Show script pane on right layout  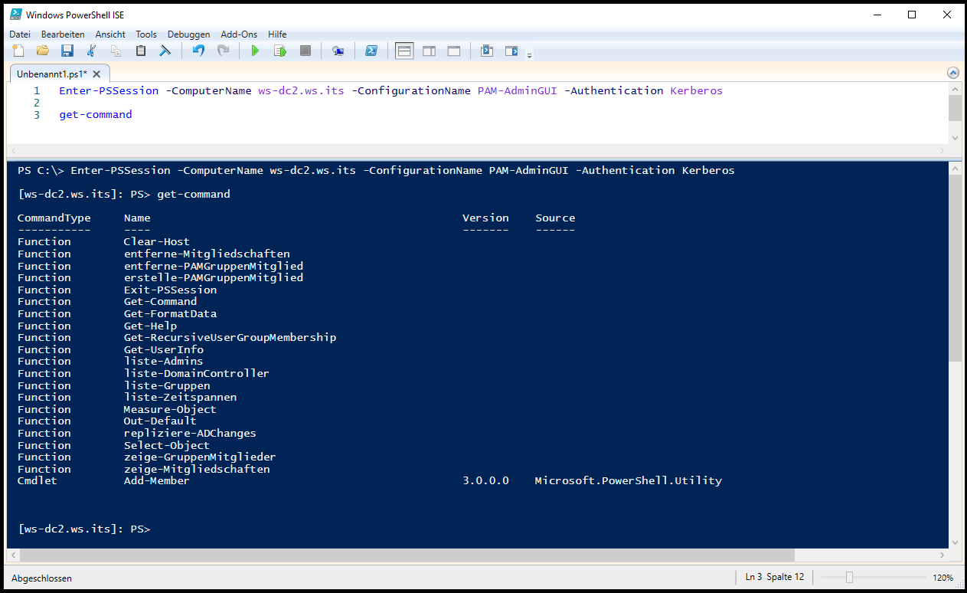[x=429, y=51]
